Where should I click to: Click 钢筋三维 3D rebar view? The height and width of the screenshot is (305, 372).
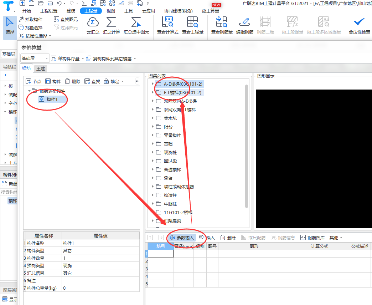click(x=265, y=26)
